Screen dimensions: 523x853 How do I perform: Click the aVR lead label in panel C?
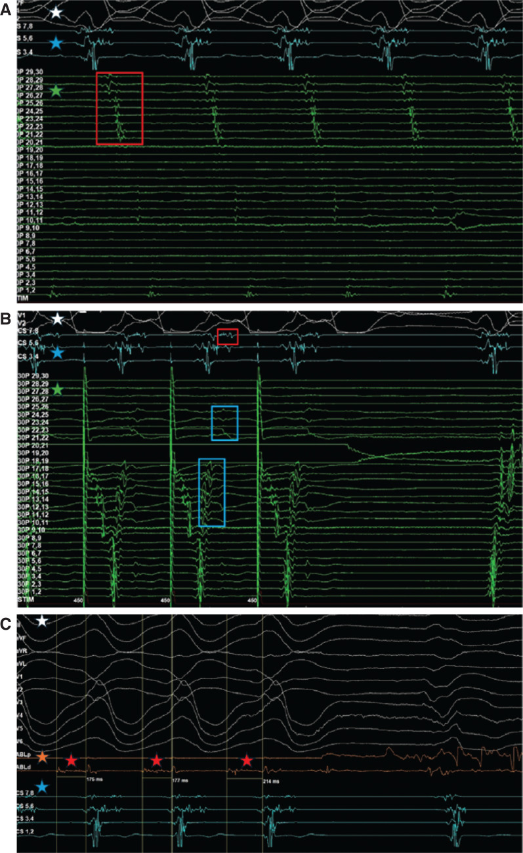tap(22, 650)
